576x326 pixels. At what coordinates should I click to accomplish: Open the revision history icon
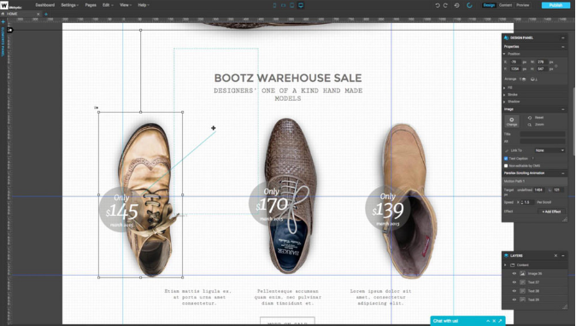click(456, 5)
